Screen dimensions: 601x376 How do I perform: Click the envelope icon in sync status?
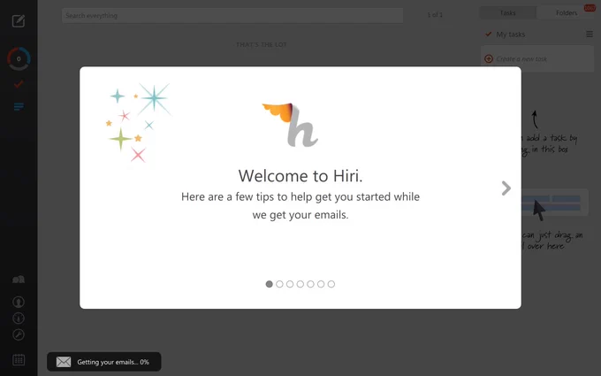pos(64,362)
